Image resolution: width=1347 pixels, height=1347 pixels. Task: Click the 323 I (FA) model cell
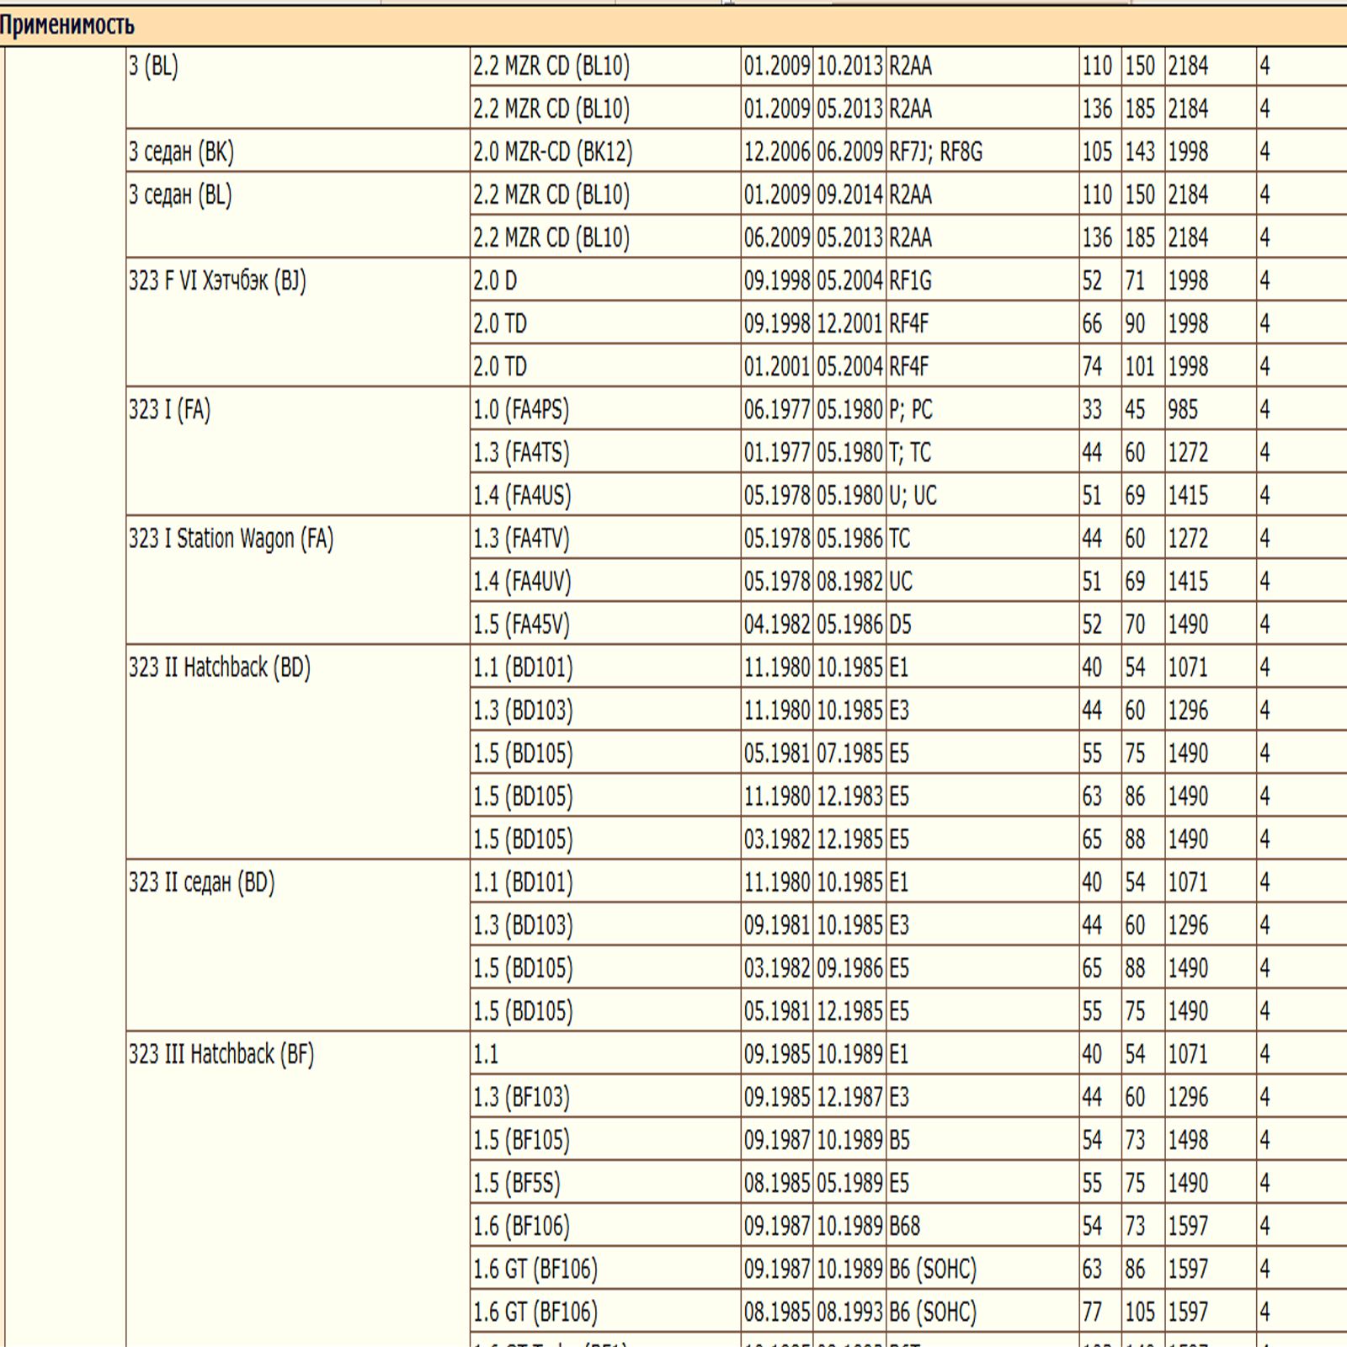(x=169, y=410)
